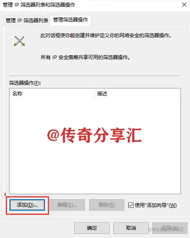
Task: Click the 应用(A) button
Action: click(170, 228)
